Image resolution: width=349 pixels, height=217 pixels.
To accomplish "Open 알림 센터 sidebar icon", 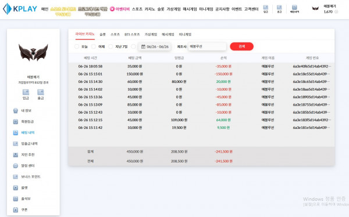I will tap(15, 166).
